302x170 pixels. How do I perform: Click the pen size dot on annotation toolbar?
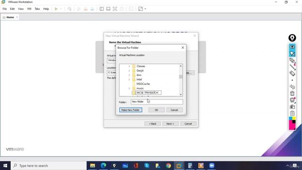pos(292,80)
